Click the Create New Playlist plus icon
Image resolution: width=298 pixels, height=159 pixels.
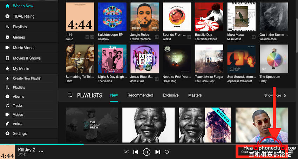coord(7,78)
